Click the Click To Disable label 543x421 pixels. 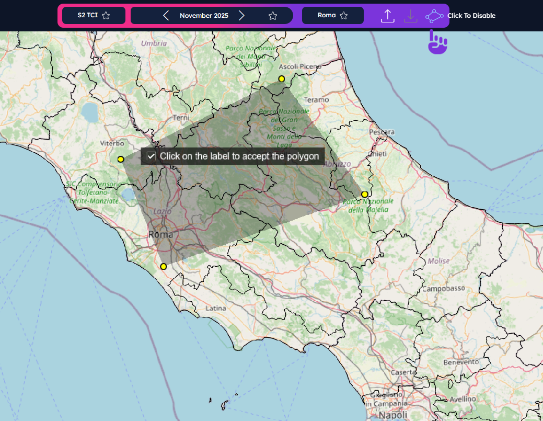tap(471, 16)
